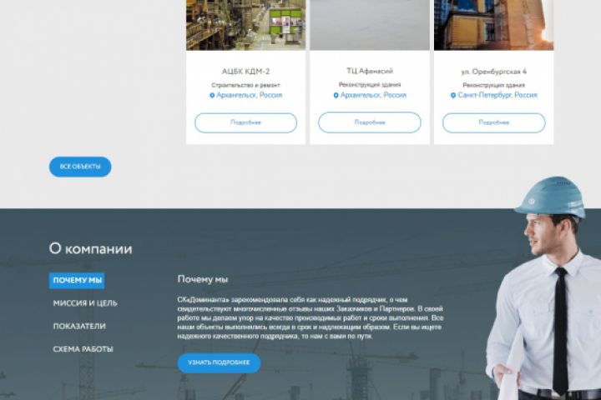
Task: Click location pin icon under ТЦ Афанасий
Action: 336,95
